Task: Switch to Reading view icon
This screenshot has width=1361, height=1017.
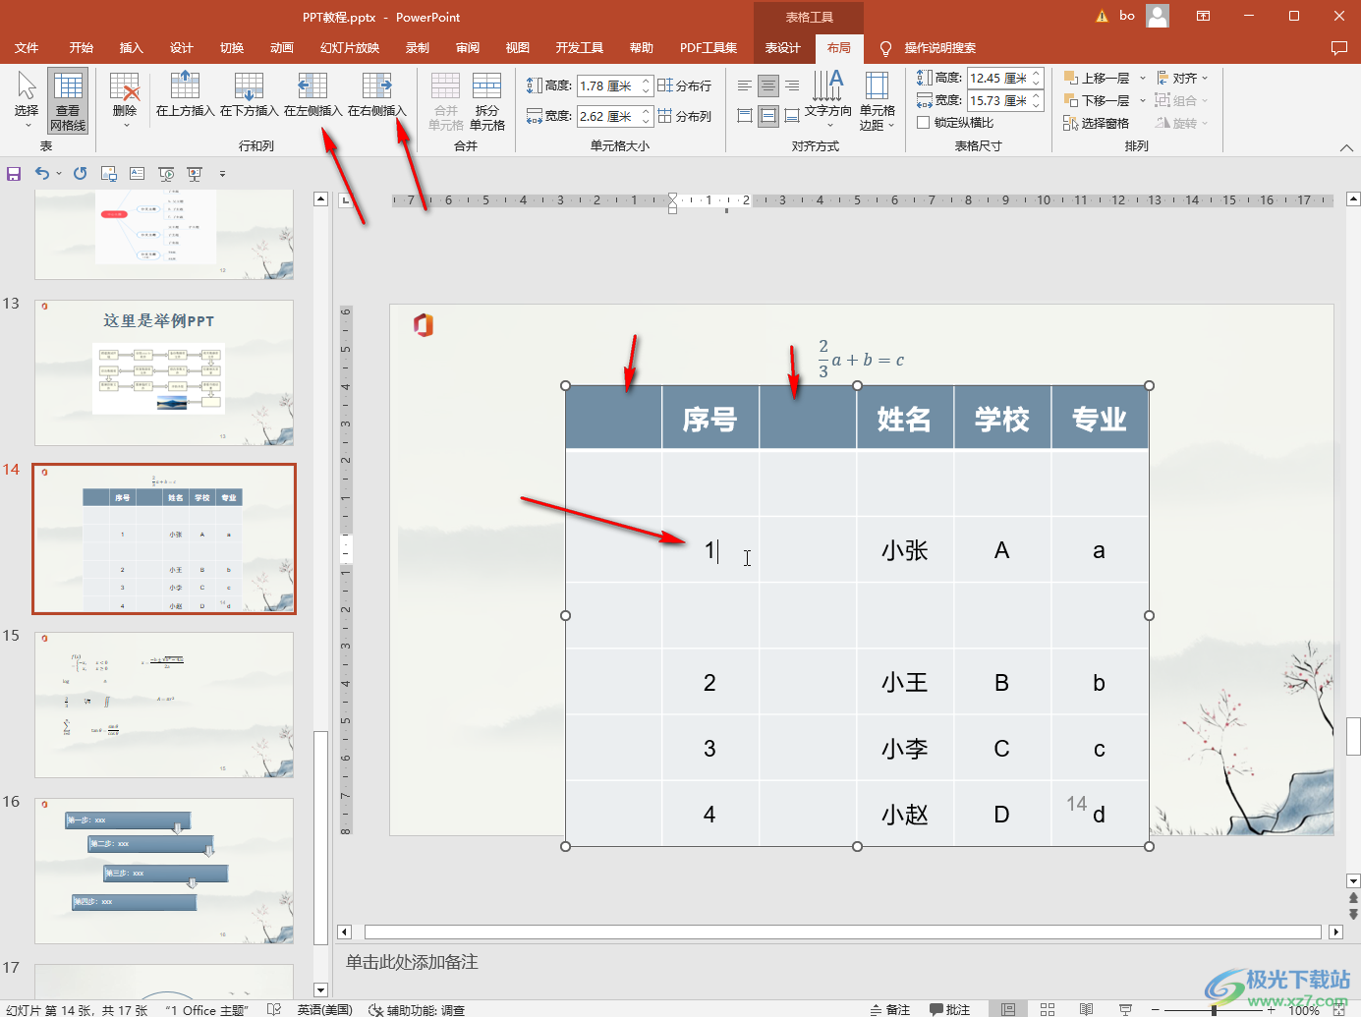Action: click(x=1086, y=1009)
